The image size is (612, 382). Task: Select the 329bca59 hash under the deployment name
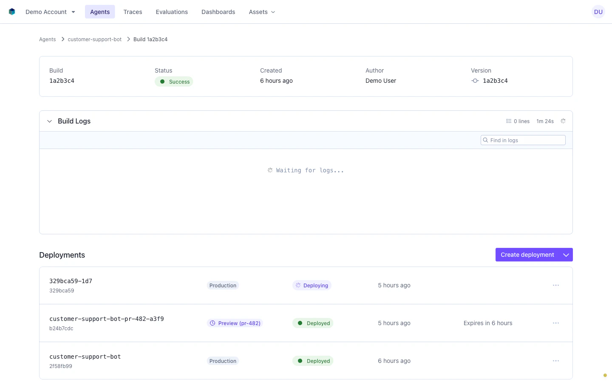(62, 291)
